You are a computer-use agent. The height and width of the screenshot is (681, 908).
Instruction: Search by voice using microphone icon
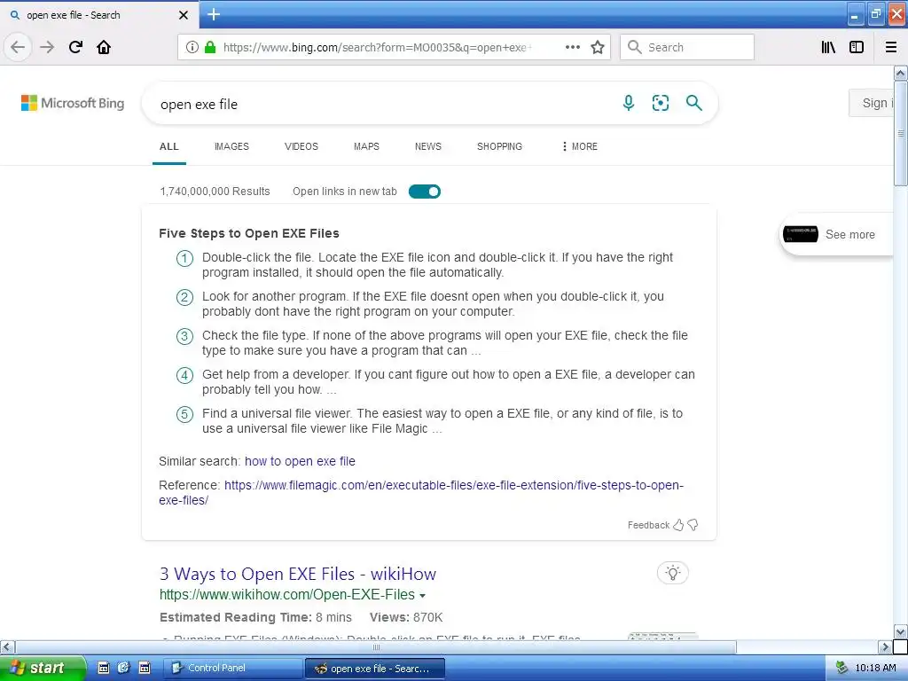(629, 103)
